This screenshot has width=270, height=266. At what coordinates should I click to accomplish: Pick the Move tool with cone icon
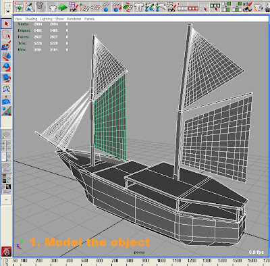pos(6,56)
